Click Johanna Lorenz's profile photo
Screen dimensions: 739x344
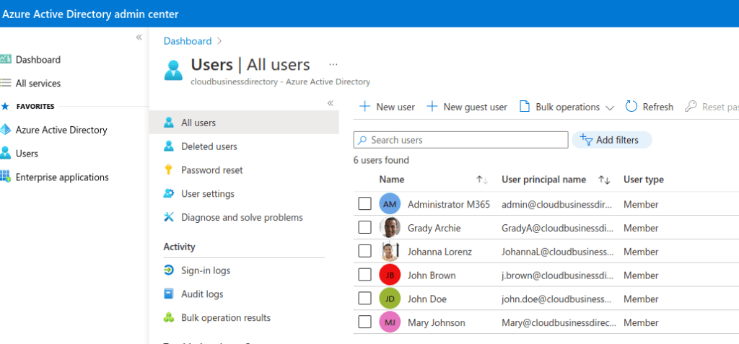tap(390, 251)
